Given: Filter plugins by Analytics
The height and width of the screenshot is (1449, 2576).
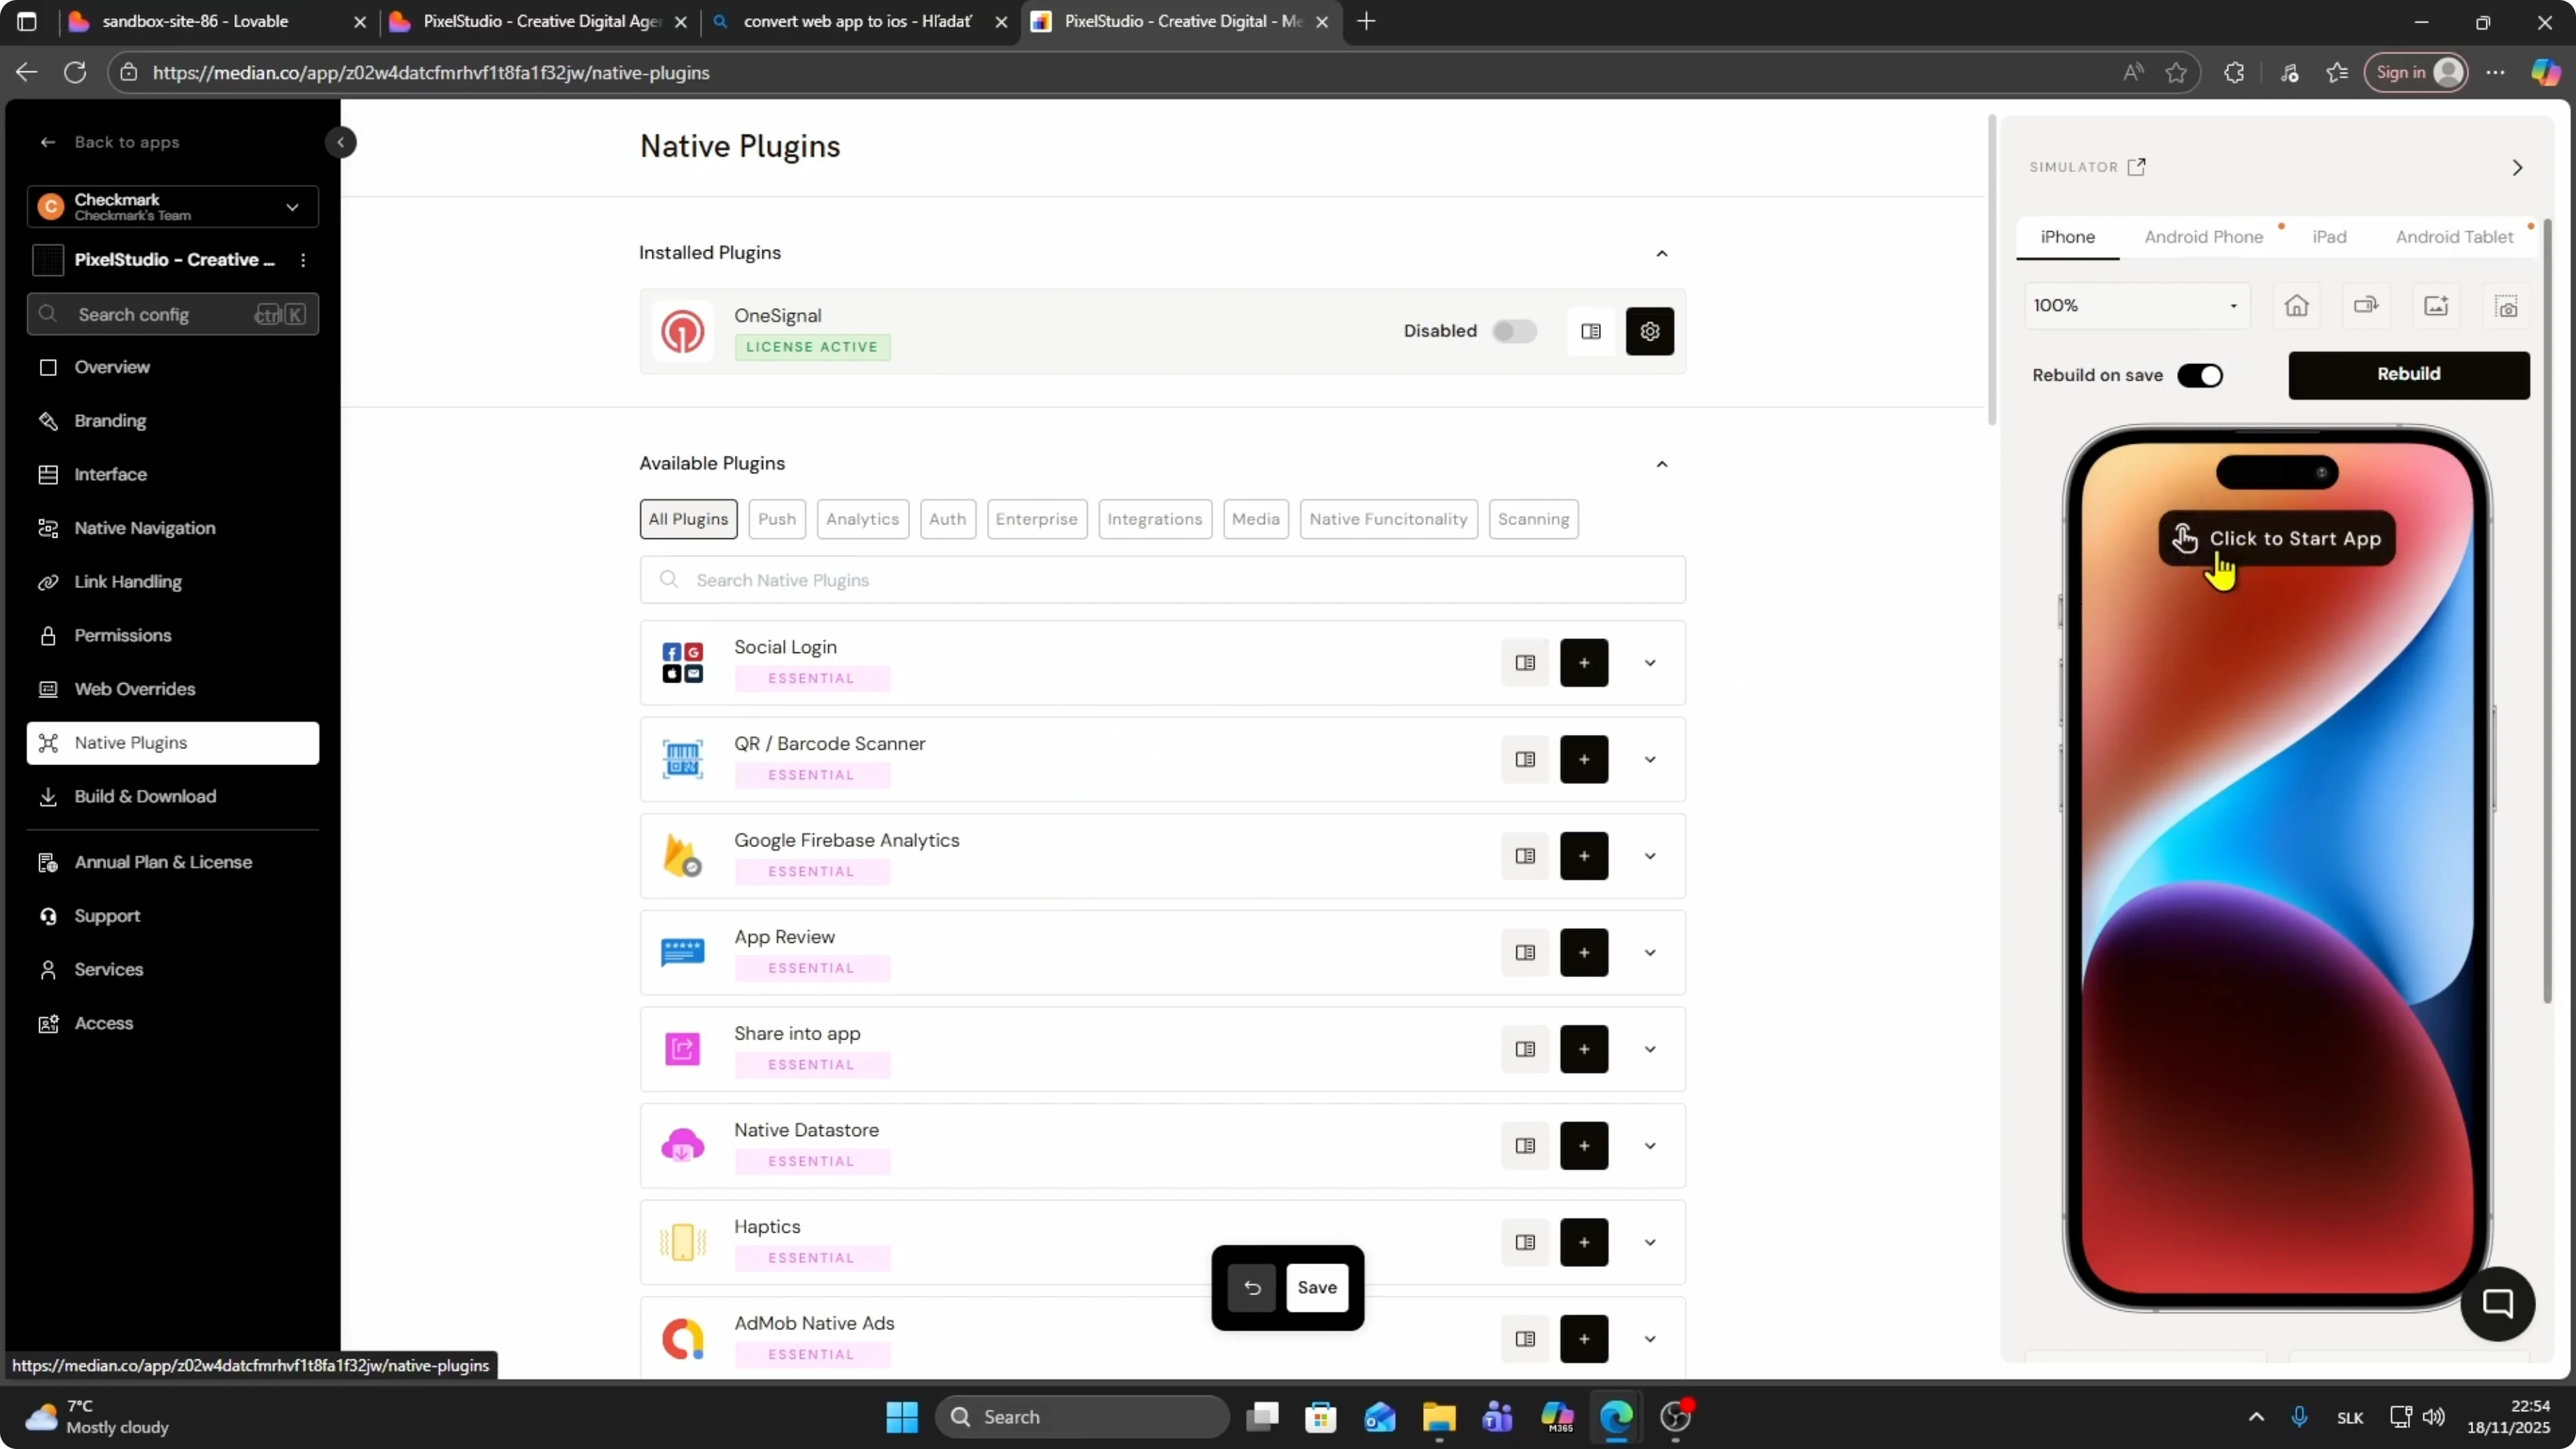Looking at the screenshot, I should (862, 519).
